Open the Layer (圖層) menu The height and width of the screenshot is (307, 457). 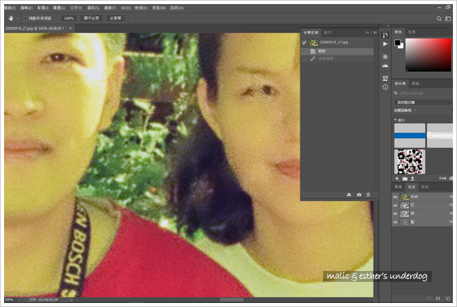coord(59,8)
